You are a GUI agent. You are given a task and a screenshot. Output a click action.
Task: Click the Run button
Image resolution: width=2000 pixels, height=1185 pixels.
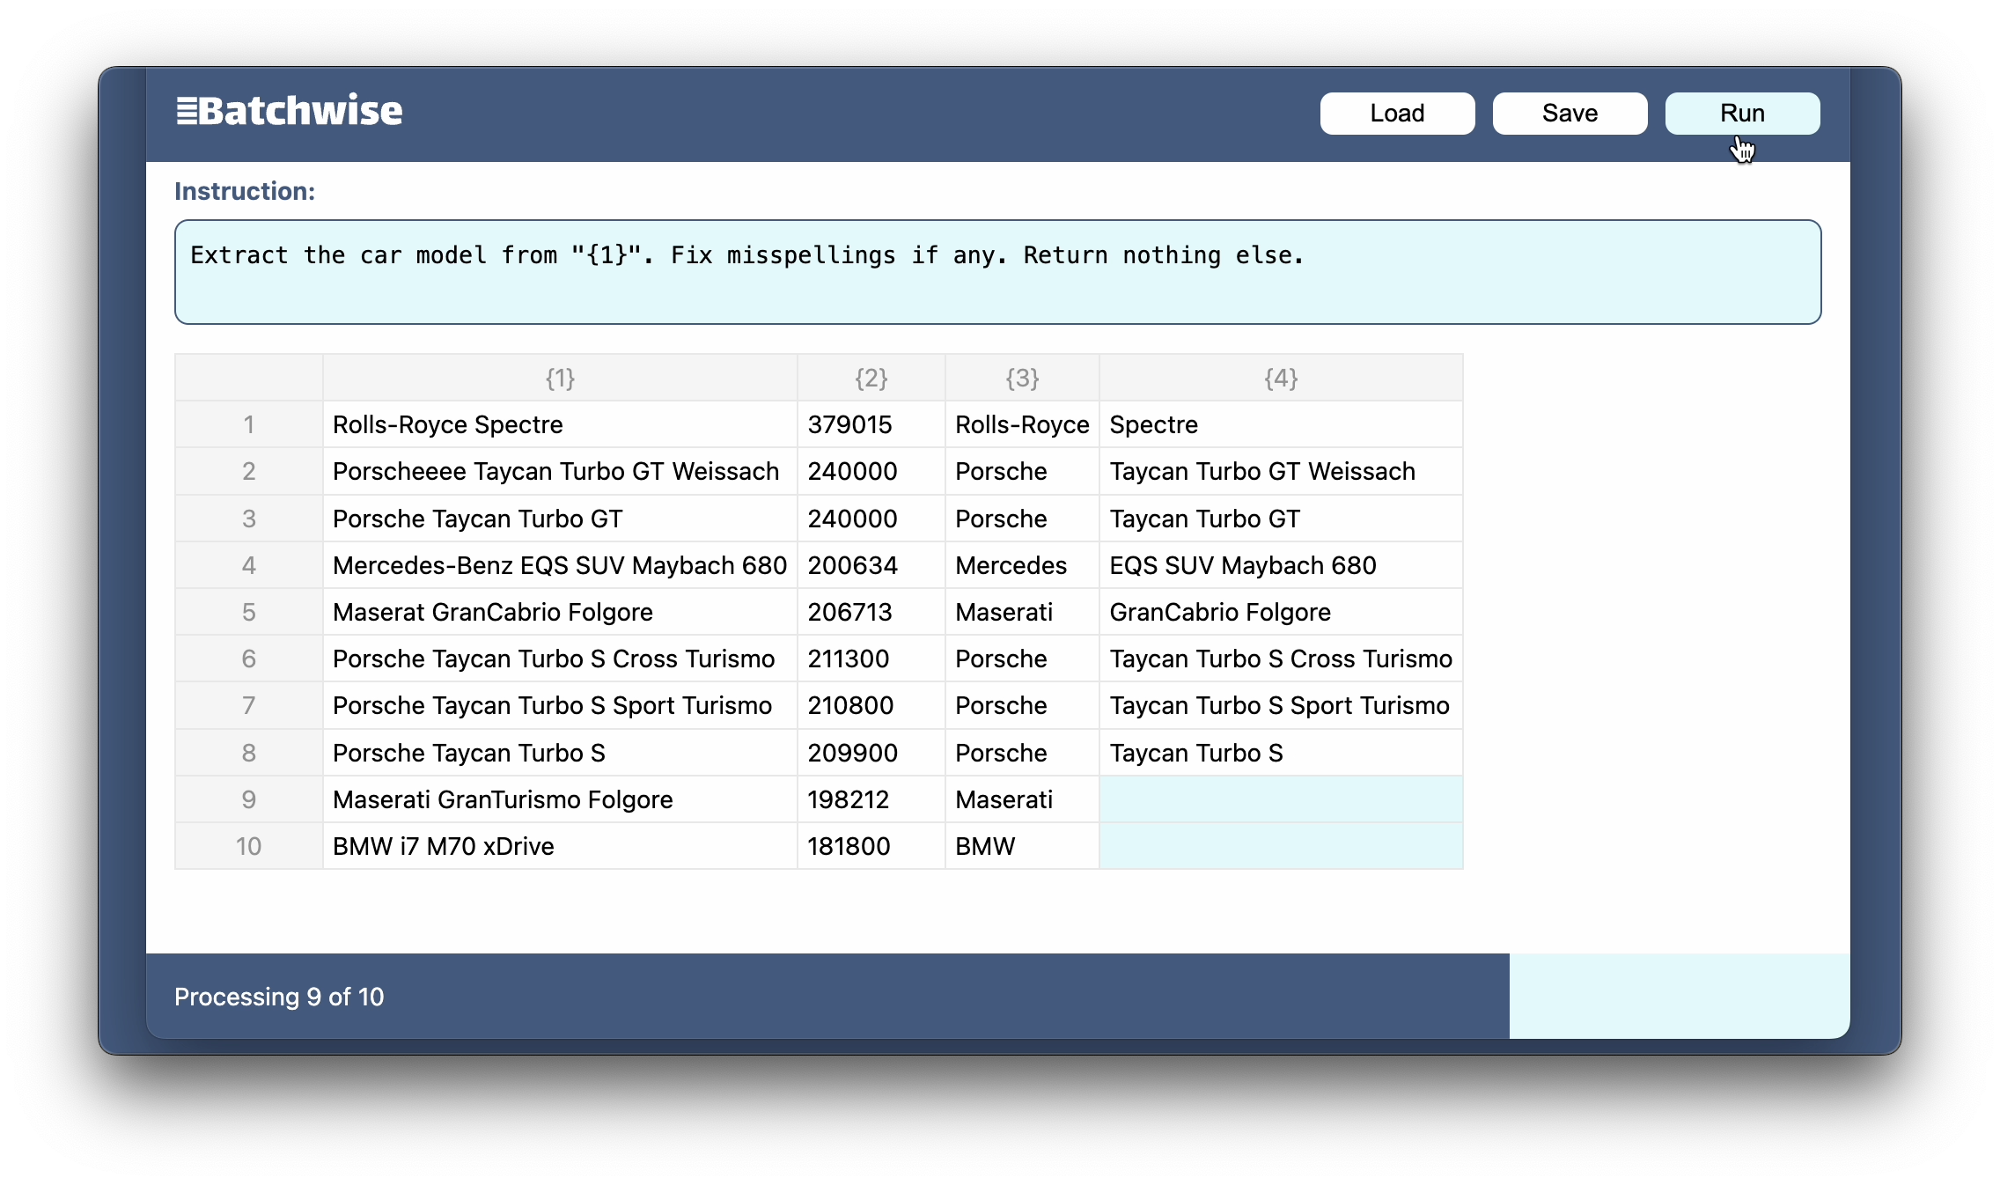(1741, 114)
